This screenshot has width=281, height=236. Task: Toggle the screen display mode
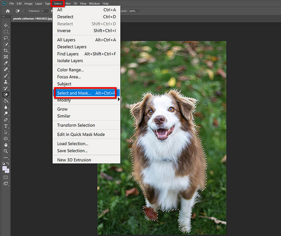click(6, 183)
